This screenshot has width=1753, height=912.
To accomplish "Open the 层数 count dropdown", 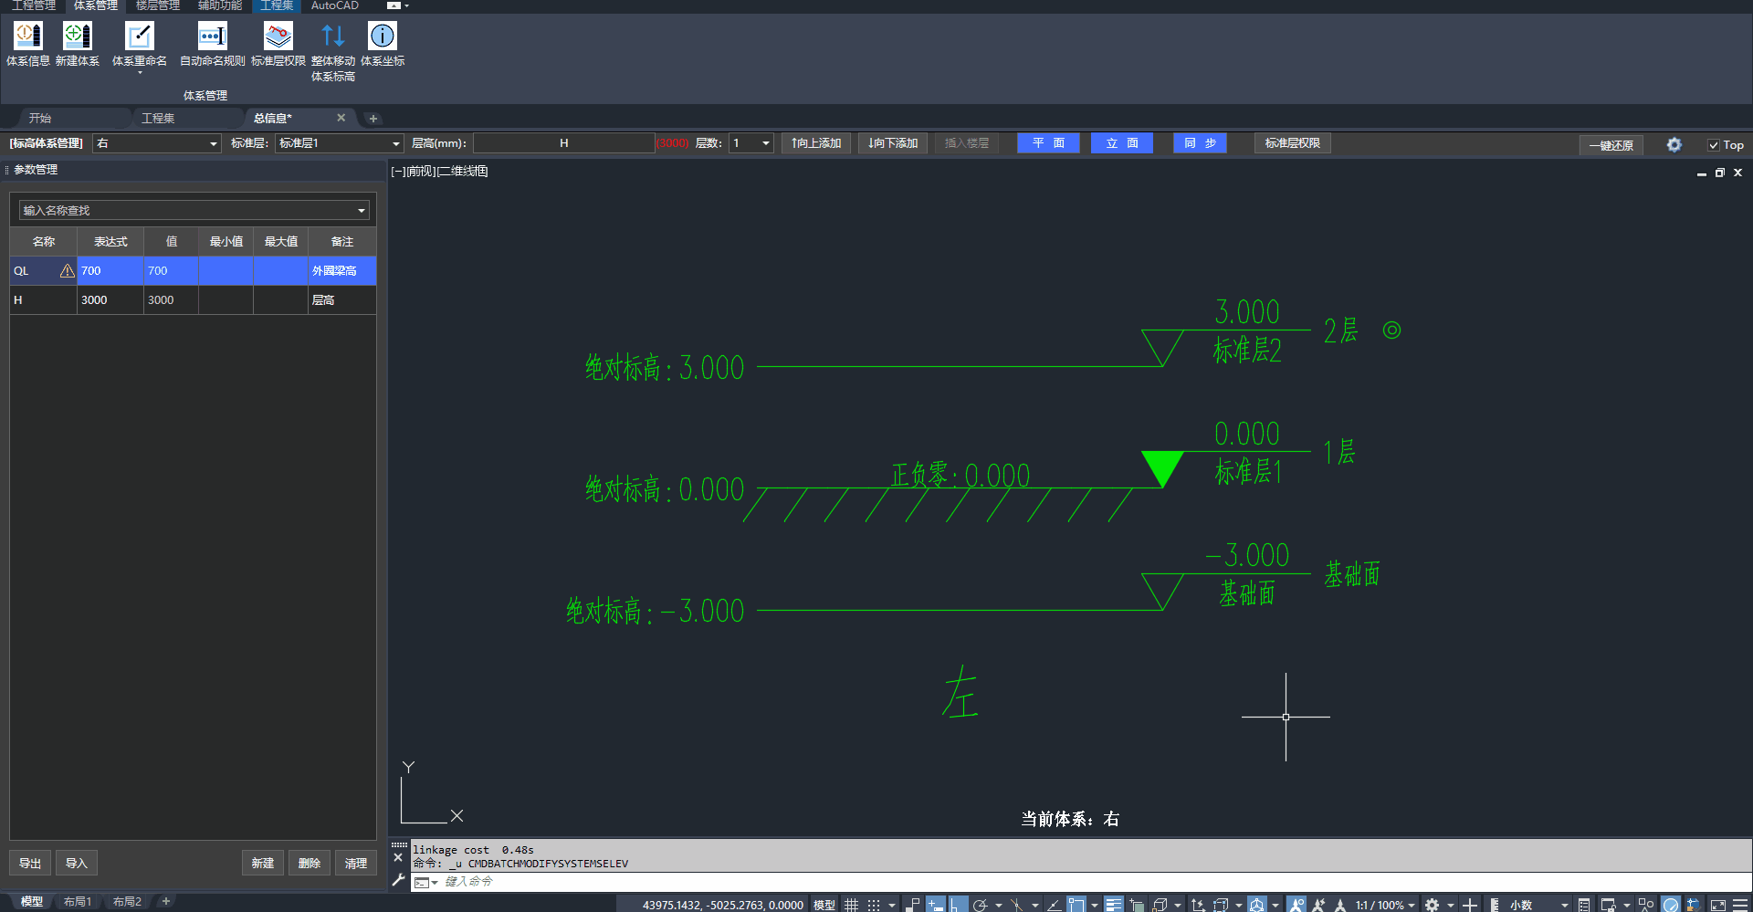I will click(x=765, y=143).
